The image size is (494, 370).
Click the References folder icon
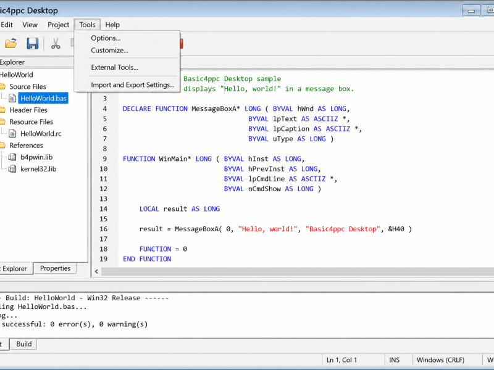2,146
